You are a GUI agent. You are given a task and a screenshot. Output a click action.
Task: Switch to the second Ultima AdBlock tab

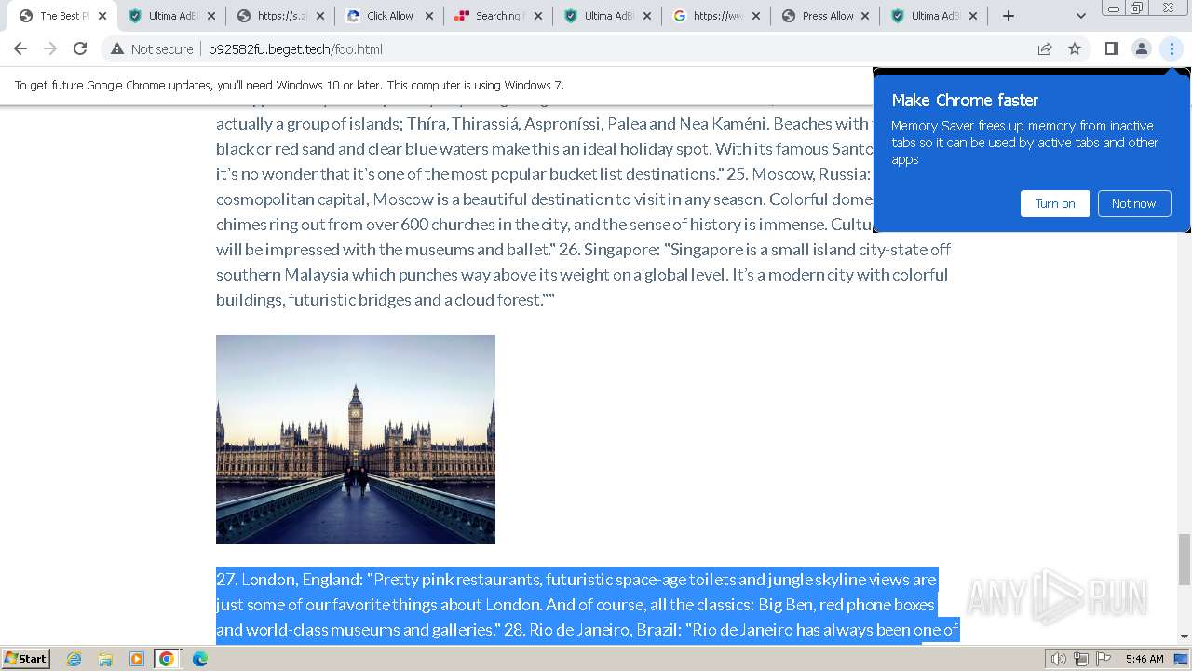(607, 16)
